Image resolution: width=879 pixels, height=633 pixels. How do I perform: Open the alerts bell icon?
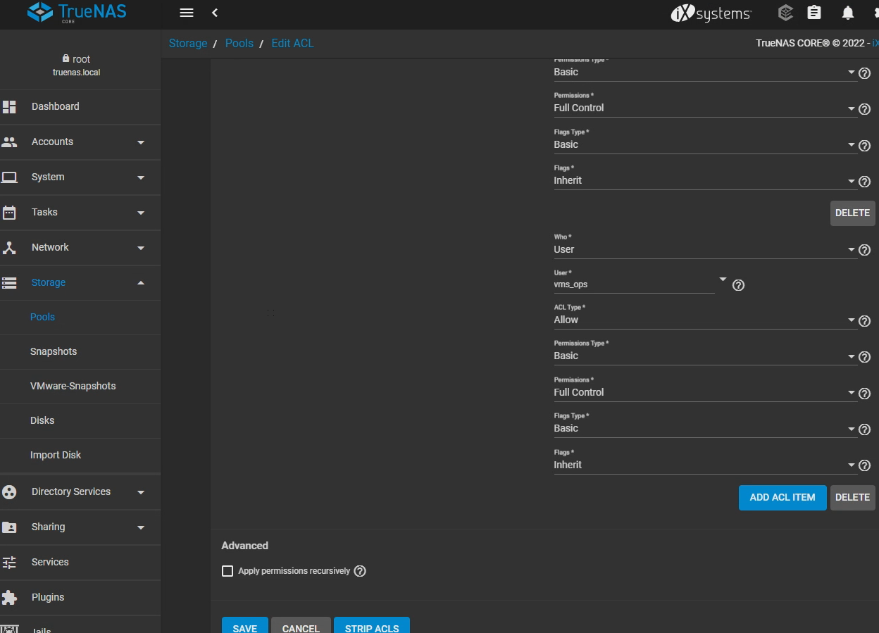tap(848, 13)
